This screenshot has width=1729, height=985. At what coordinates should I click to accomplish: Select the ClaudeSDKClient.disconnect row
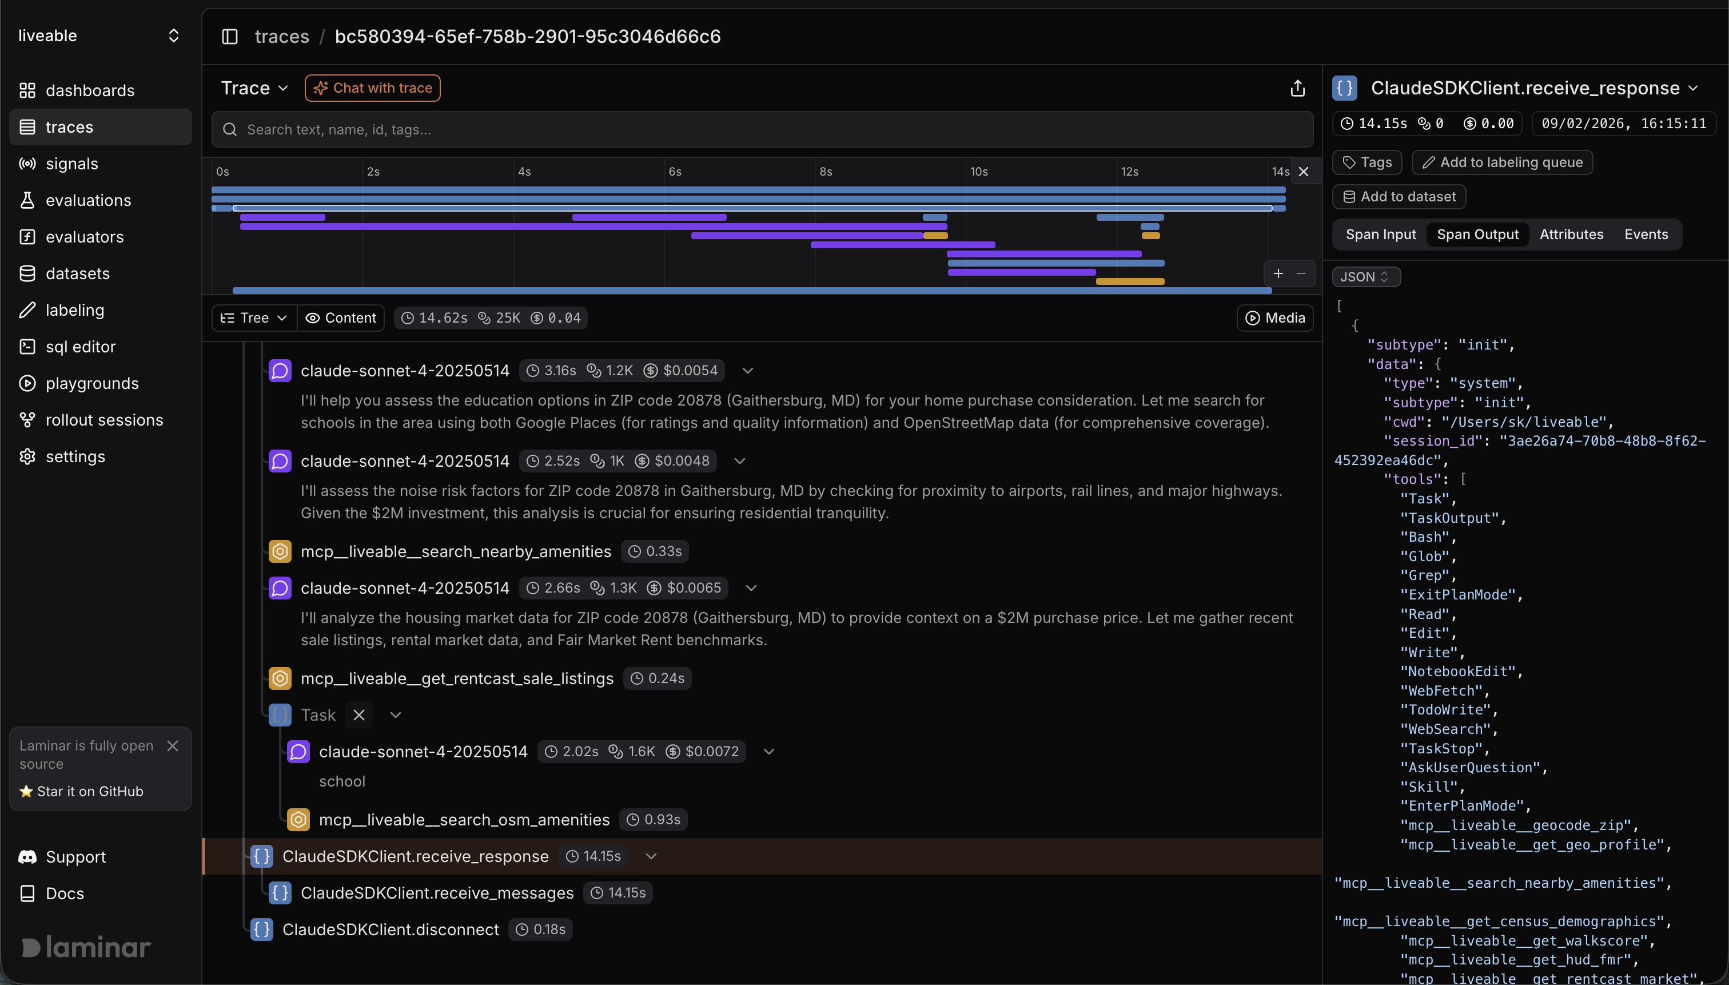click(762, 930)
